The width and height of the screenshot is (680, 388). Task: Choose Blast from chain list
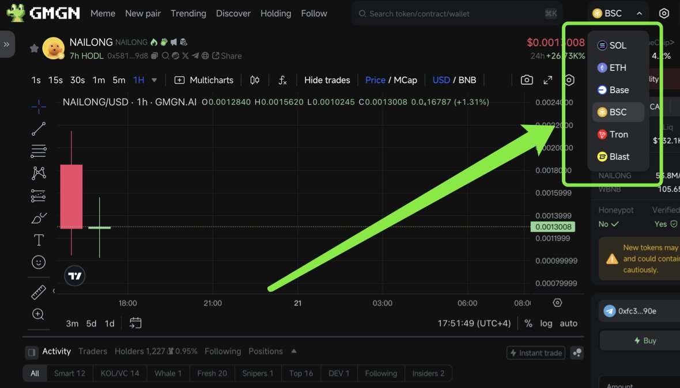(618, 157)
